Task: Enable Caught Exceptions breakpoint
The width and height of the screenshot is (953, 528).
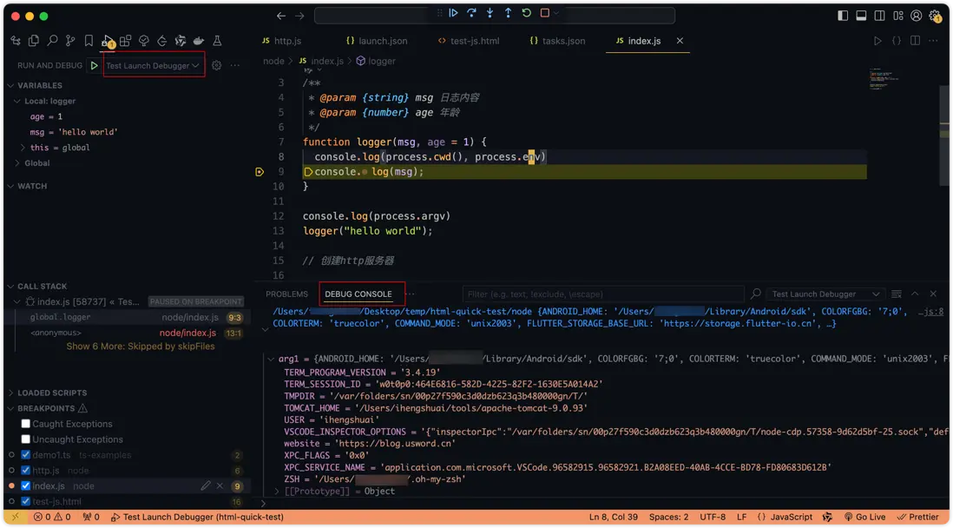Action: pyautogui.click(x=26, y=424)
